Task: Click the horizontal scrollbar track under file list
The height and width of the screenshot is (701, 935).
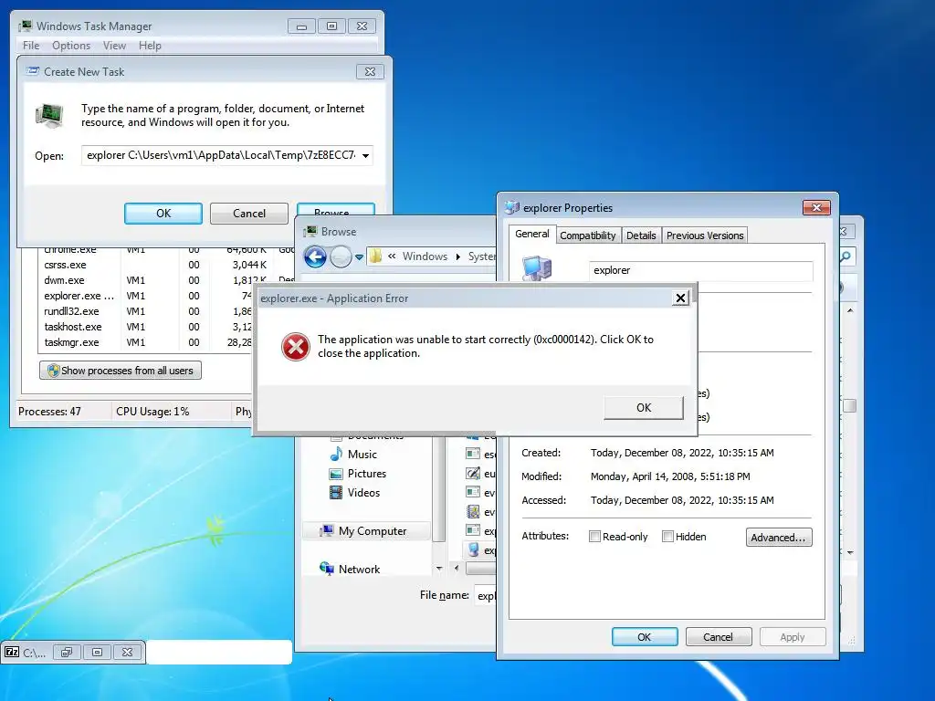Action: pyautogui.click(x=480, y=568)
